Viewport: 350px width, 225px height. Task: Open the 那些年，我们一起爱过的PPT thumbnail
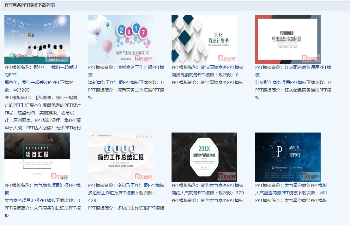pyautogui.click(x=37, y=39)
